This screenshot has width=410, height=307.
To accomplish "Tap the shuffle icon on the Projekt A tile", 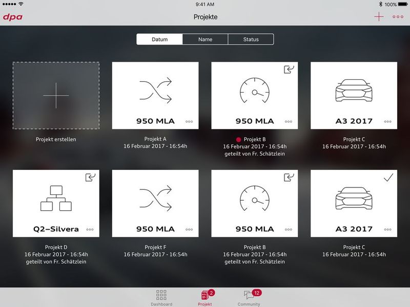I will pyautogui.click(x=155, y=91).
